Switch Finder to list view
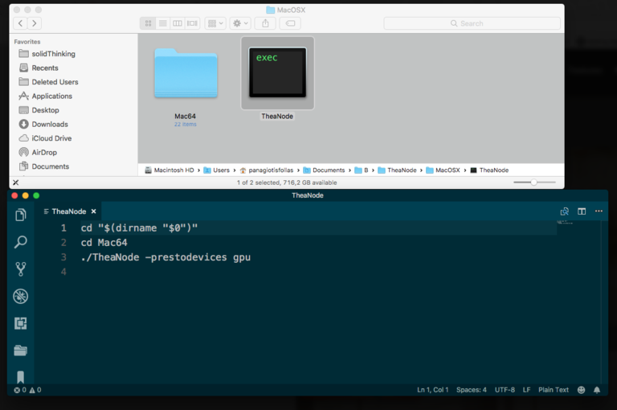Screen dimensions: 617x410 [163, 23]
